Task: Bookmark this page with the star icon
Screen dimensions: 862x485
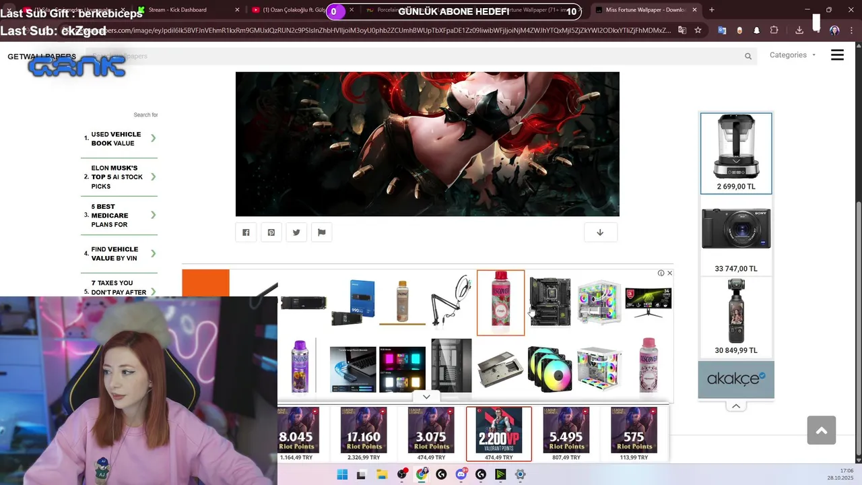Action: click(698, 30)
